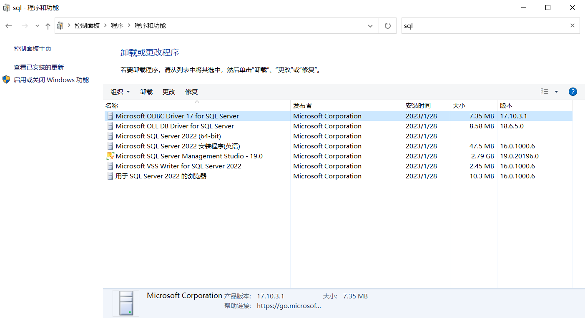Click the Microsoft ODBC Driver 17 row icon

coord(110,116)
